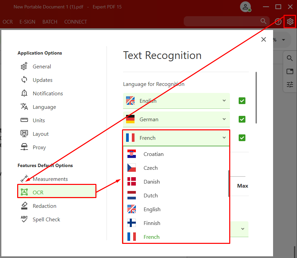Open the E-SIGN menu tab
297x258 pixels.
click(x=27, y=22)
